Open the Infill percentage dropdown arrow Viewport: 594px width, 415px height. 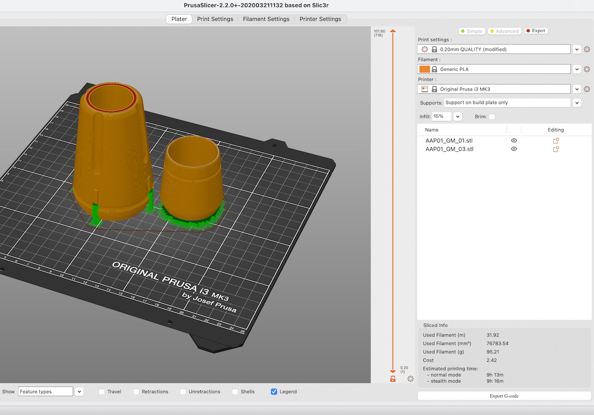point(458,117)
